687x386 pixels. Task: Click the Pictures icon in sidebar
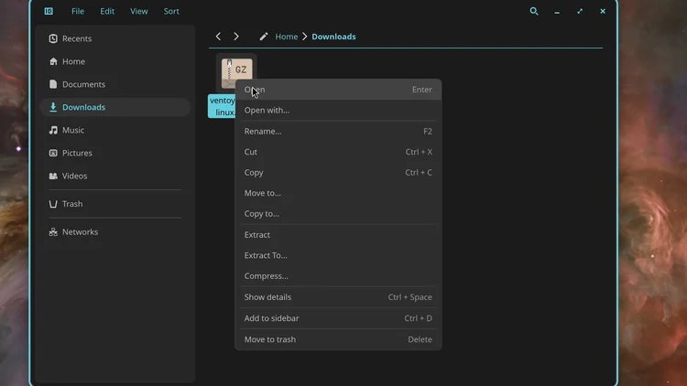pos(53,153)
